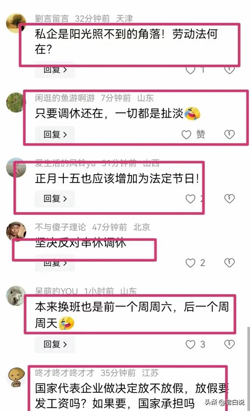View profile of 不与傻子理论 via avatar
The width and height of the screenshot is (250, 411).
point(16,231)
